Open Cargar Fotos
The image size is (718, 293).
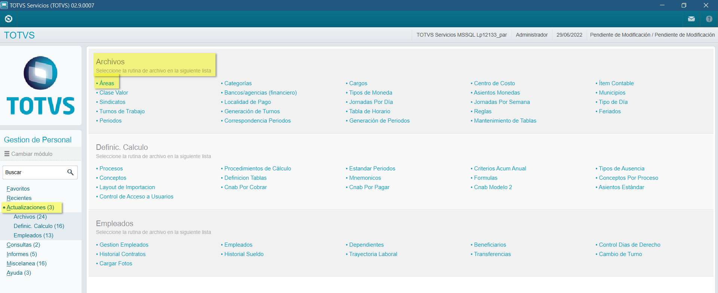coord(116,263)
